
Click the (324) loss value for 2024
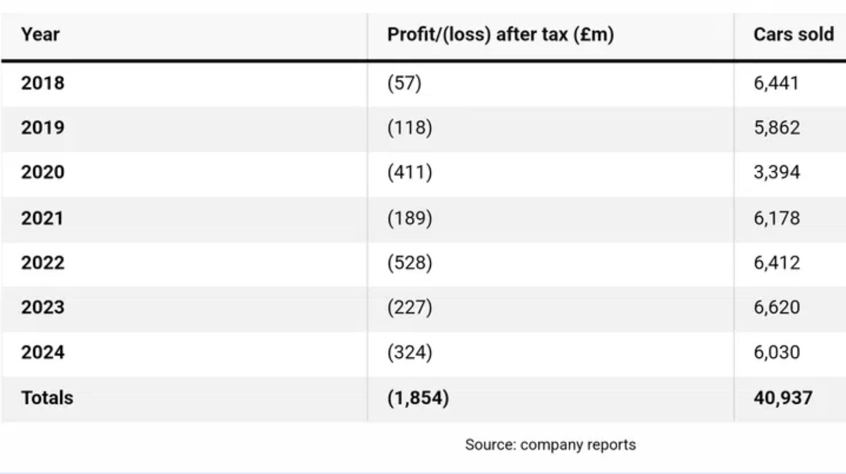[x=410, y=352]
